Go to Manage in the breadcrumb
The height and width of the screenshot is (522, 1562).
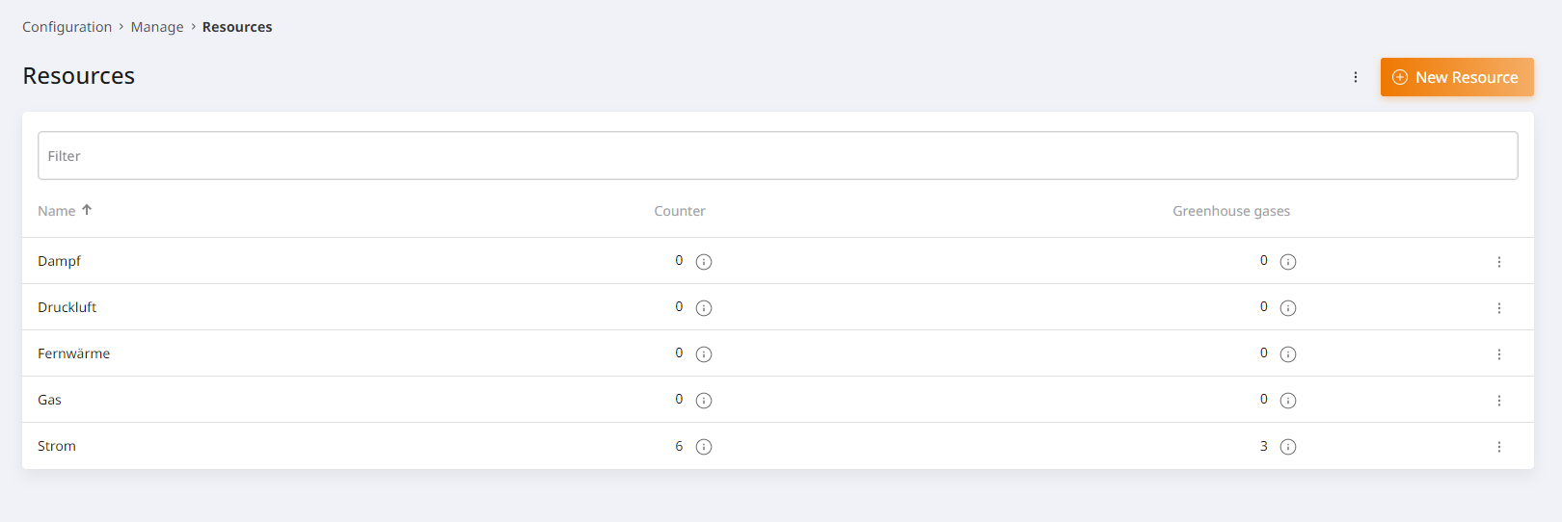pos(157,27)
